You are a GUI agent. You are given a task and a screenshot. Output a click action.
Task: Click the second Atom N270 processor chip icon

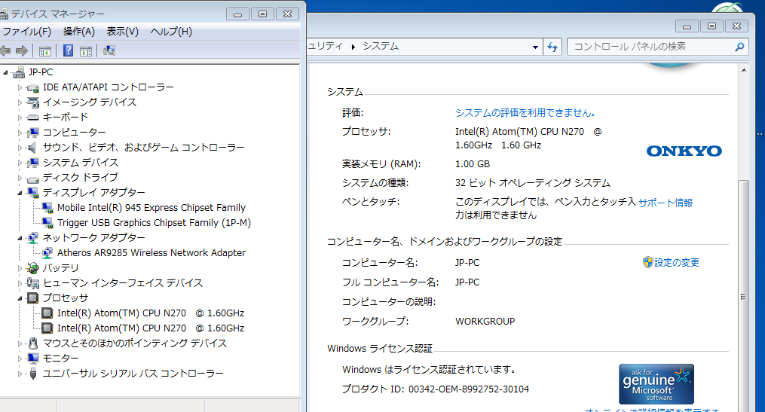click(x=47, y=328)
